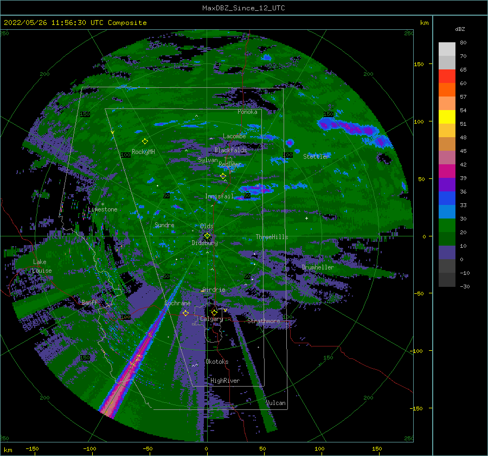Click the white plus marker east of ThreeHills

(x=306, y=218)
